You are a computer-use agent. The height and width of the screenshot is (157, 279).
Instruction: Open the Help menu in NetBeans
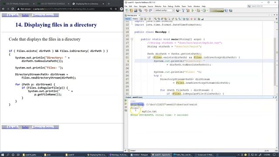(x=204, y=6)
